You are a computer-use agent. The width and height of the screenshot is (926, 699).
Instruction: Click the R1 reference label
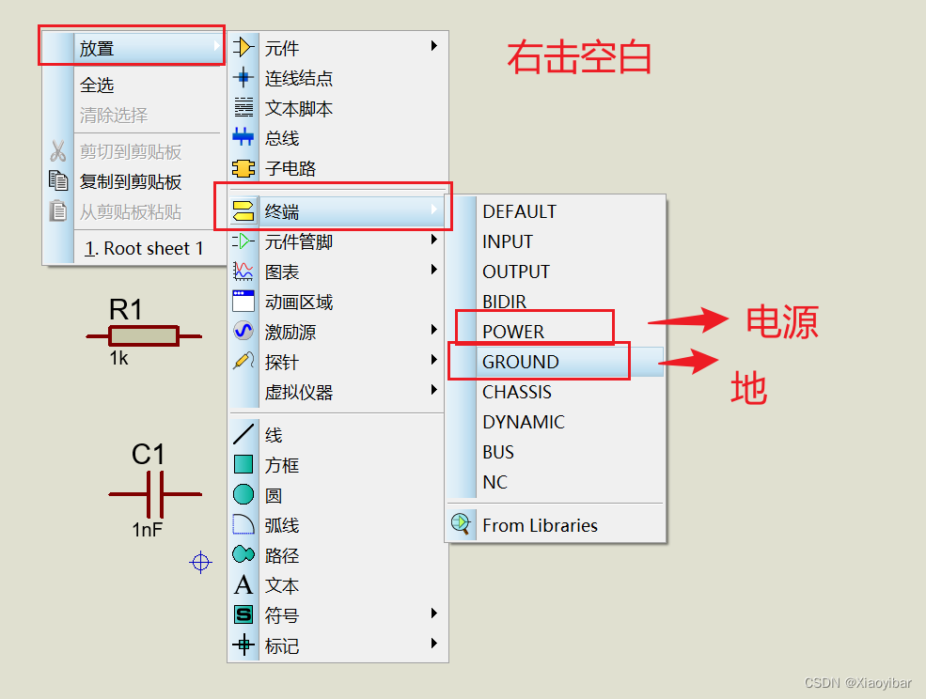click(126, 309)
